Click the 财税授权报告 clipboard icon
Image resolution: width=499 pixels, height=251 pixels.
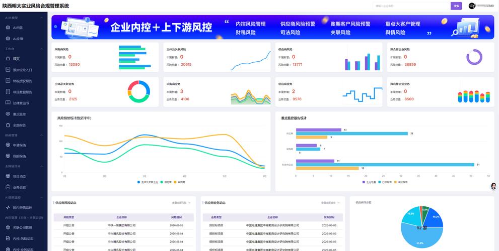click(x=8, y=81)
